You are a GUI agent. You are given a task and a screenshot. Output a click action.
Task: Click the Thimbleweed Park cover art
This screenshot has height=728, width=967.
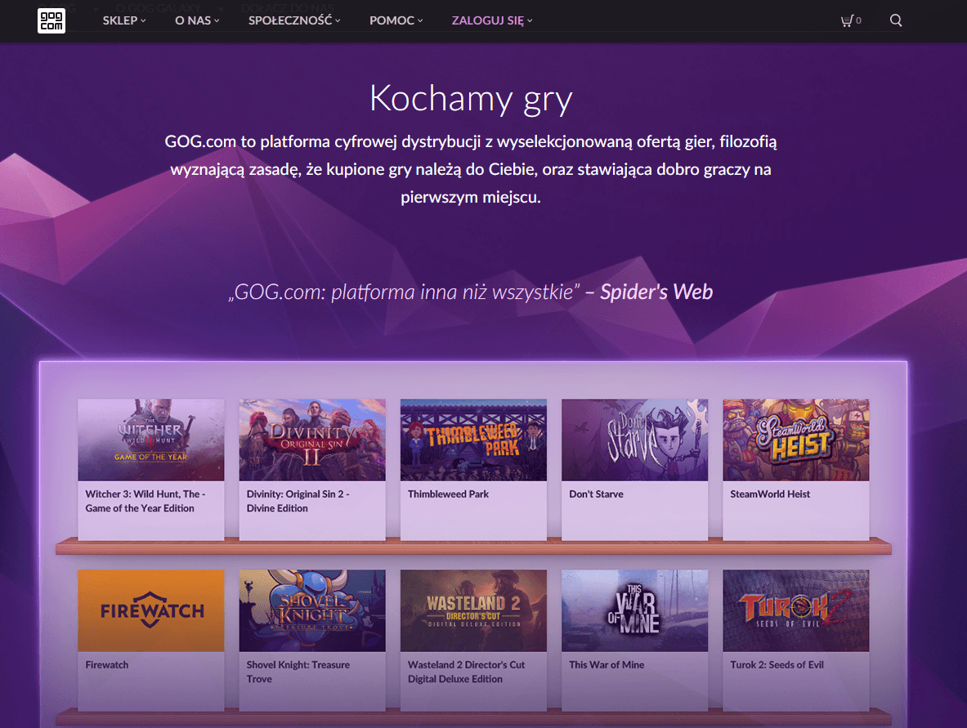[x=473, y=440]
